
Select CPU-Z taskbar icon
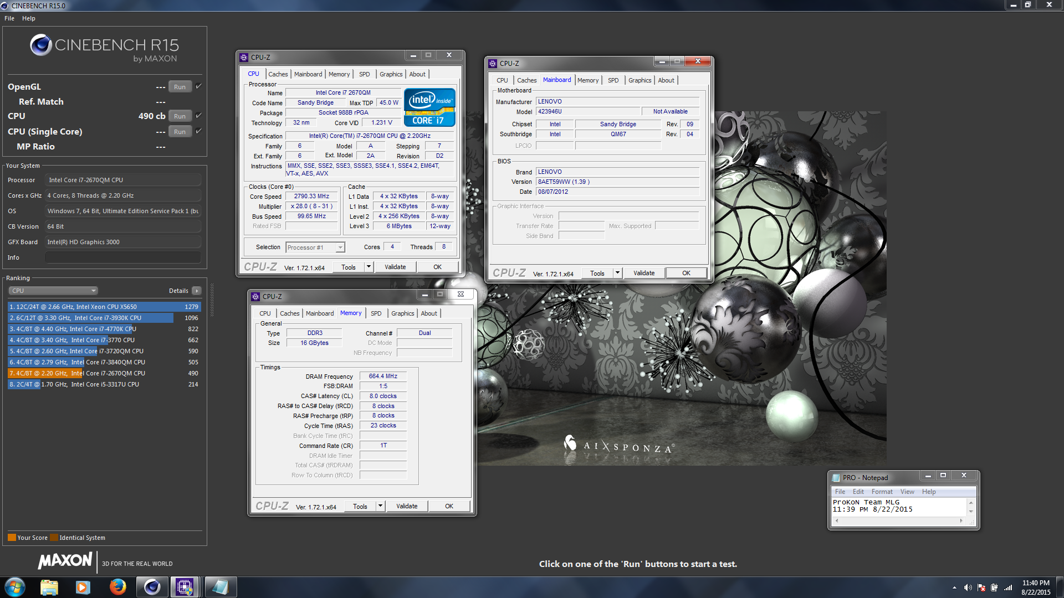click(x=185, y=587)
